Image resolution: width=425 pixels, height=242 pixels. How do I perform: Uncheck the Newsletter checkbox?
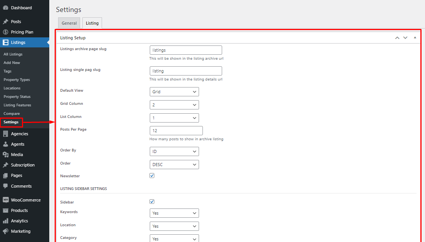pyautogui.click(x=152, y=175)
